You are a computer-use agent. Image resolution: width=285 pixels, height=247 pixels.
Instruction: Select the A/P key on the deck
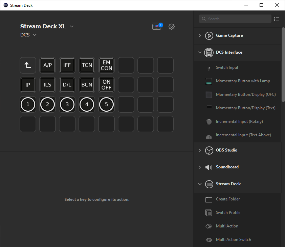pyautogui.click(x=47, y=65)
